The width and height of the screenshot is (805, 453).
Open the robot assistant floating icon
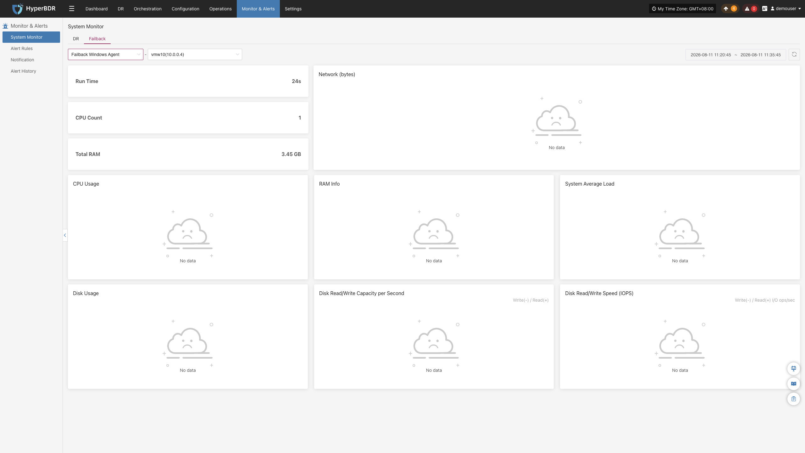[794, 368]
